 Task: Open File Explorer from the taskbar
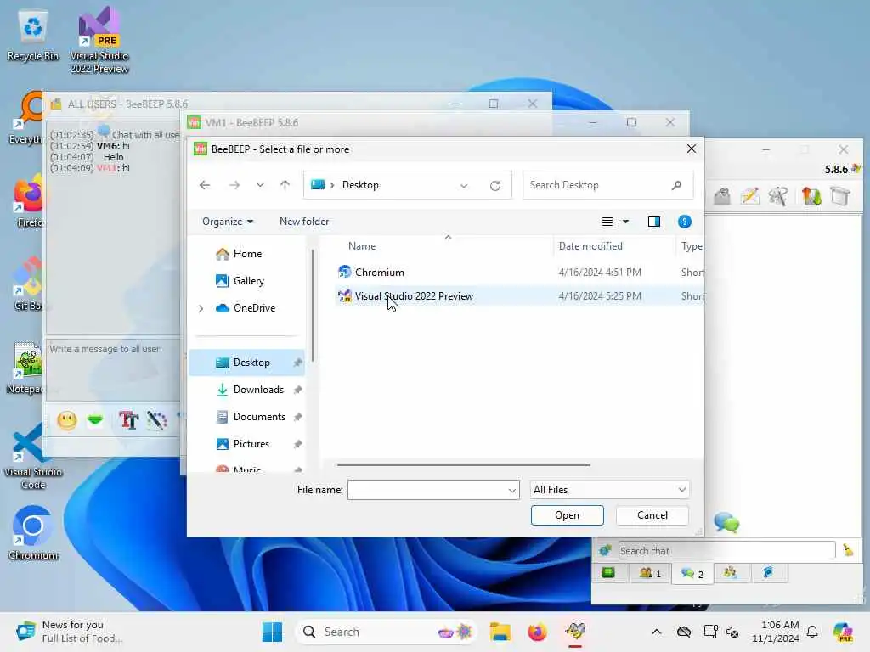[x=500, y=632]
